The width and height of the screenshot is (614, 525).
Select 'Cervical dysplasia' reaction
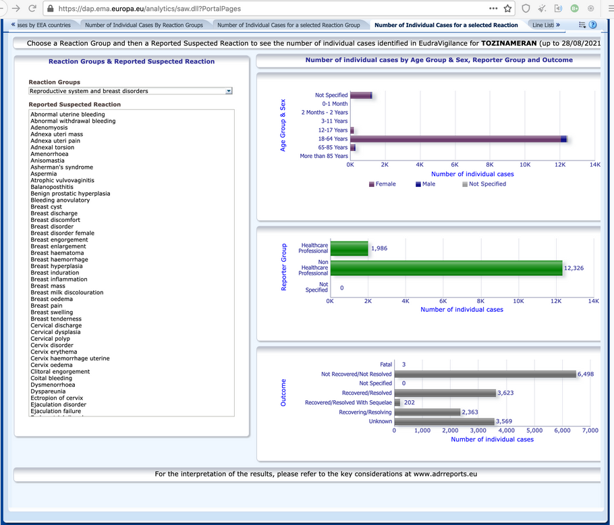[55, 332]
